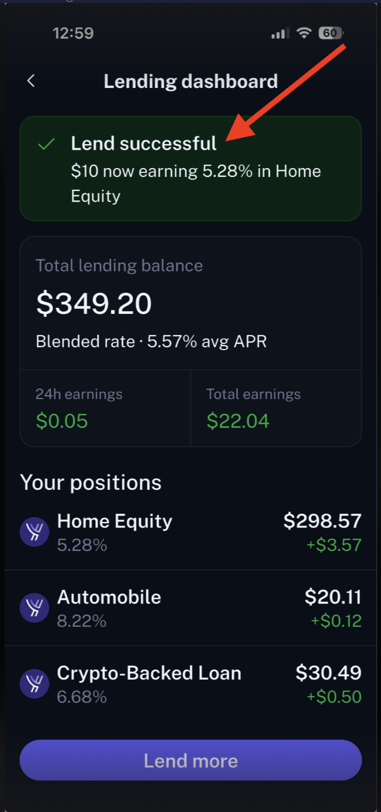Tap the battery indicator showing 60

[331, 33]
